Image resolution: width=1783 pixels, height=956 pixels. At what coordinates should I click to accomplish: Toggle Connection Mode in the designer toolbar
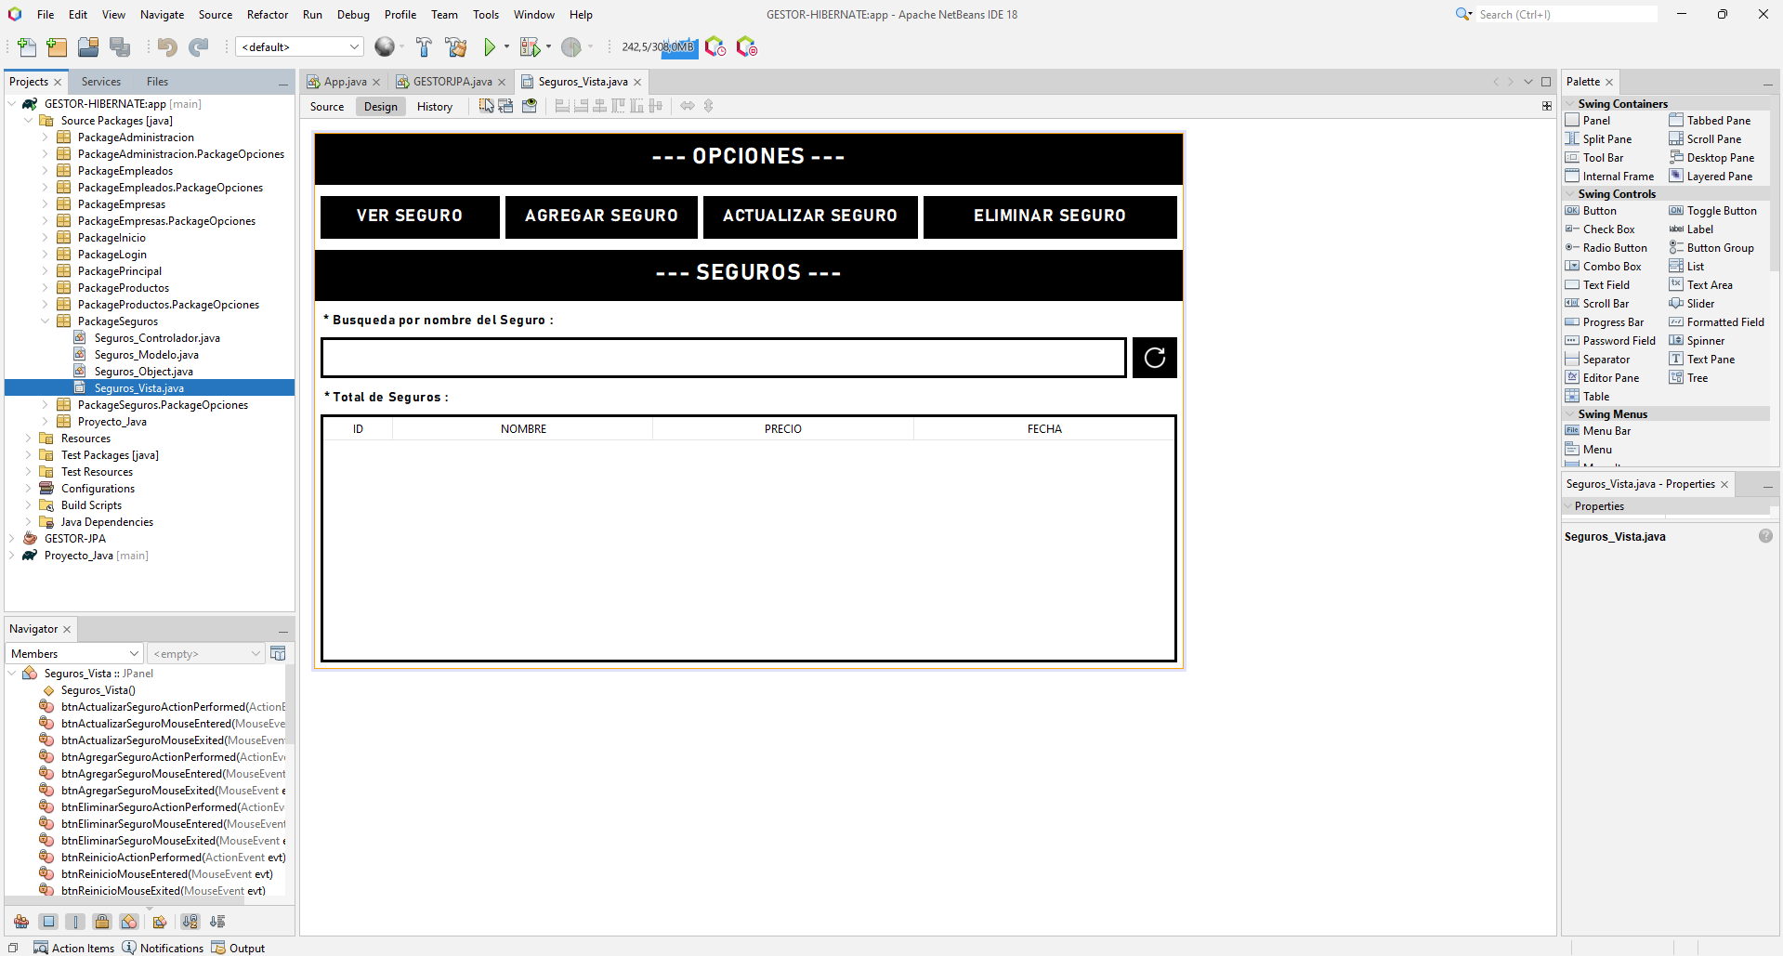[x=506, y=106]
